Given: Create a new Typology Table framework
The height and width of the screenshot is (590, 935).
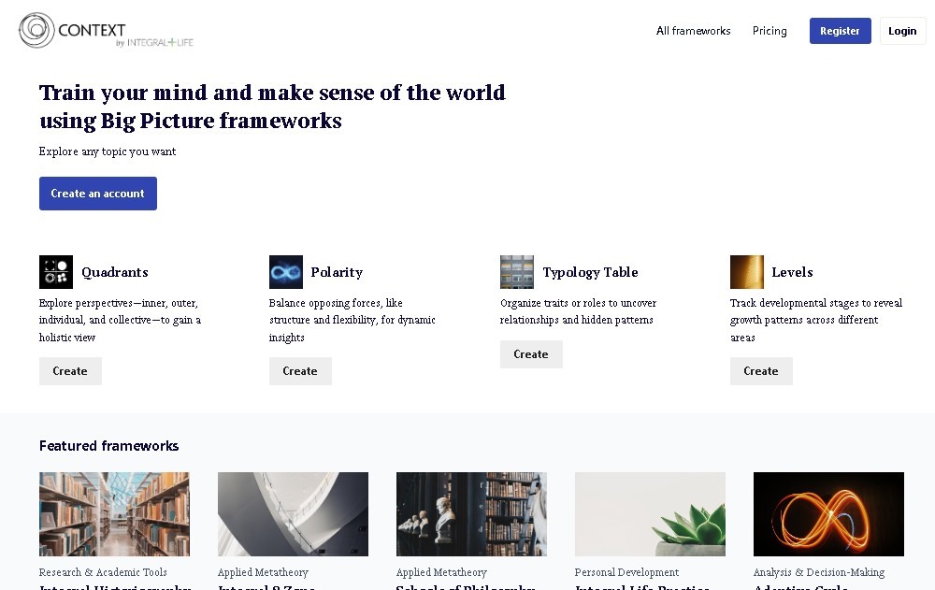Looking at the screenshot, I should point(531,354).
